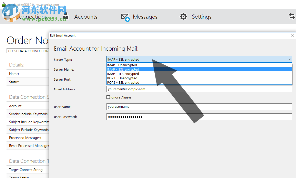
Task: Click the Server Name label
Action: (x=64, y=69)
